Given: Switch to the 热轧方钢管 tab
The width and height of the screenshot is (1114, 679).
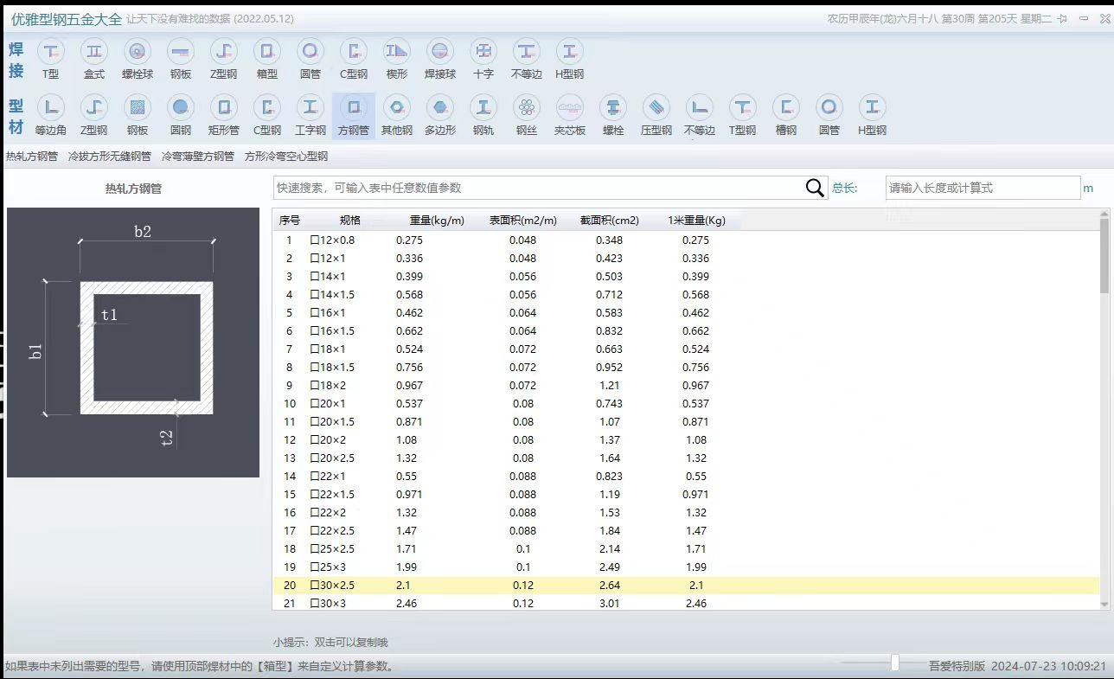Looking at the screenshot, I should (32, 157).
